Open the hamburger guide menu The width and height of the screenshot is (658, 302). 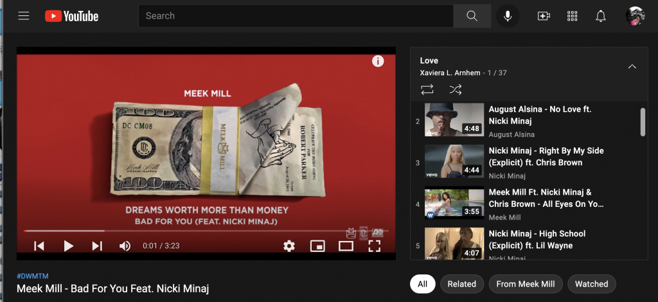pyautogui.click(x=24, y=16)
